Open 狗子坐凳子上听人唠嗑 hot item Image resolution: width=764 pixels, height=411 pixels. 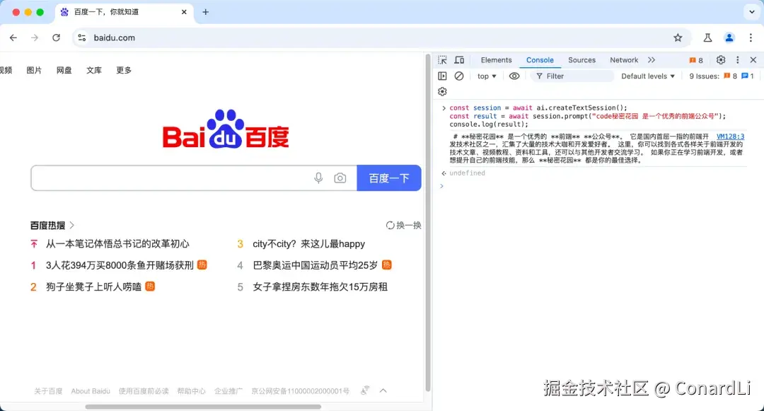93,286
